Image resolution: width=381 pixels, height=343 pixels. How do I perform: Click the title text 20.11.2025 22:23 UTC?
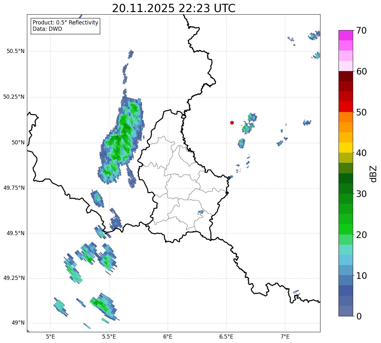pos(174,8)
